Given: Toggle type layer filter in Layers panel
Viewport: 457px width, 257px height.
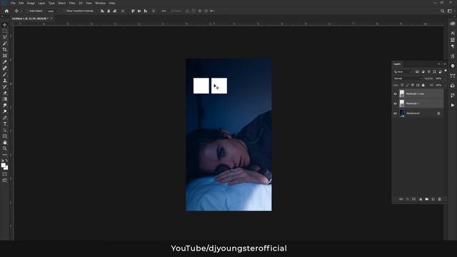Looking at the screenshot, I should (x=428, y=71).
